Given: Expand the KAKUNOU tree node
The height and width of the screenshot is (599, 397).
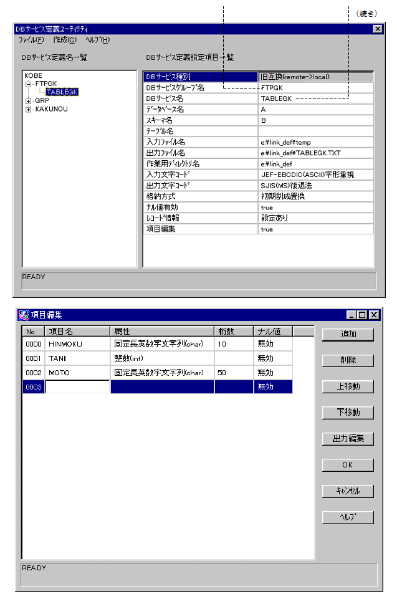Looking at the screenshot, I should [28, 110].
